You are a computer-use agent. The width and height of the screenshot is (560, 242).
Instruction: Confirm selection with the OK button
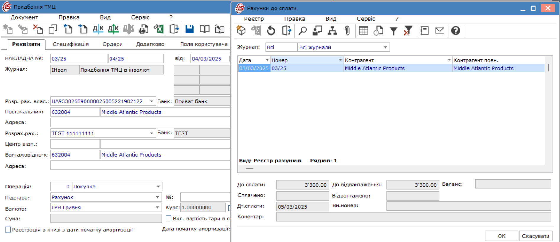point(501,236)
